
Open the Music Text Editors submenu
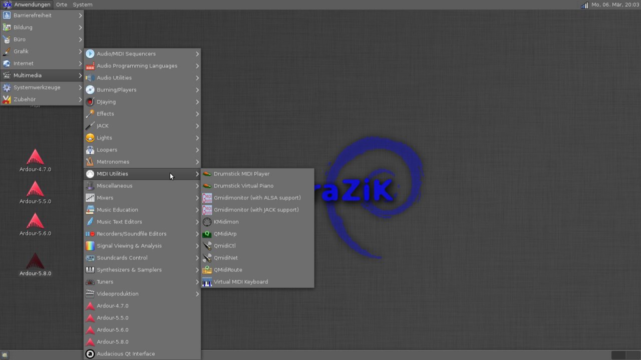(x=142, y=222)
